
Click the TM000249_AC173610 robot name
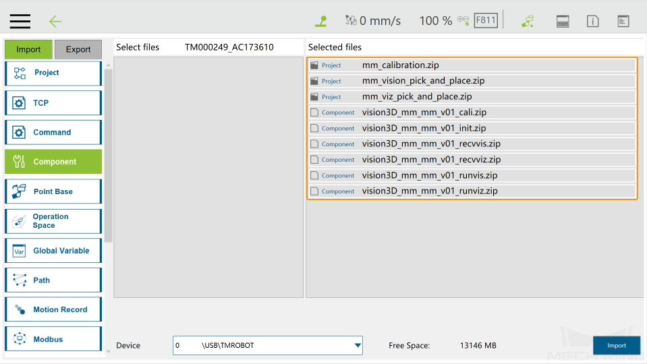point(229,47)
